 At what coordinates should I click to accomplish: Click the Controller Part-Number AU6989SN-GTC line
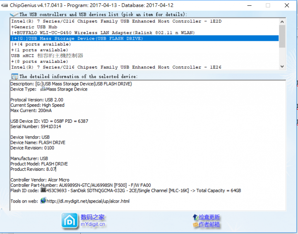(x=81, y=185)
